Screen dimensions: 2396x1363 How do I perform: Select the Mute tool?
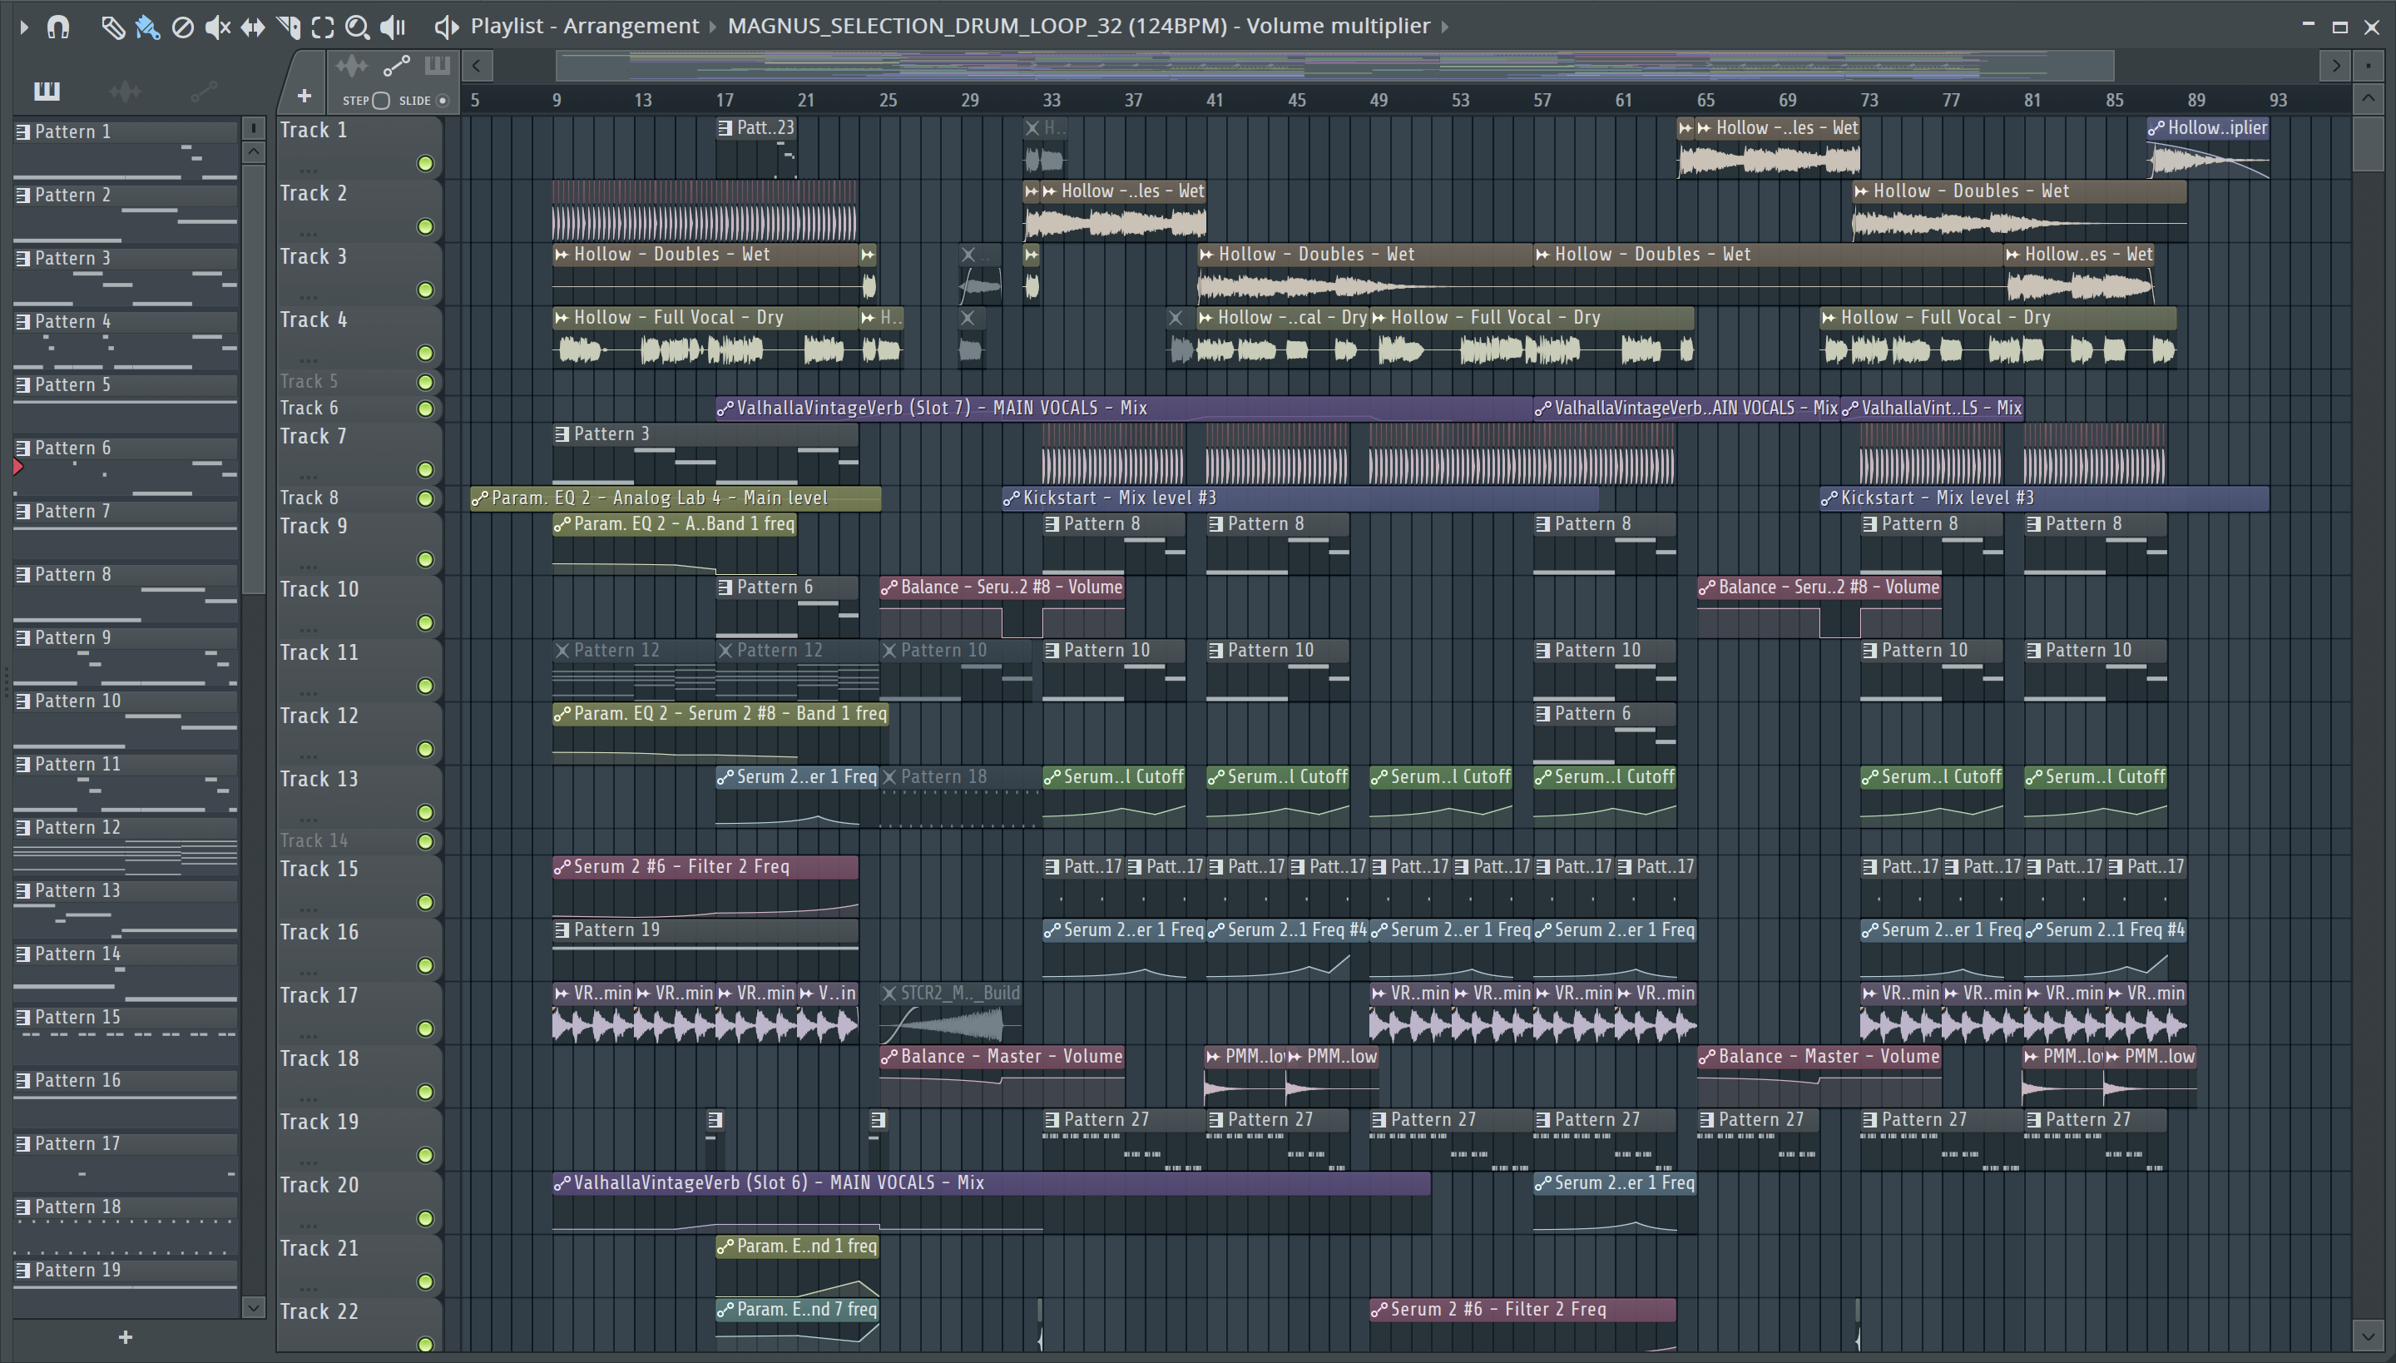[217, 27]
